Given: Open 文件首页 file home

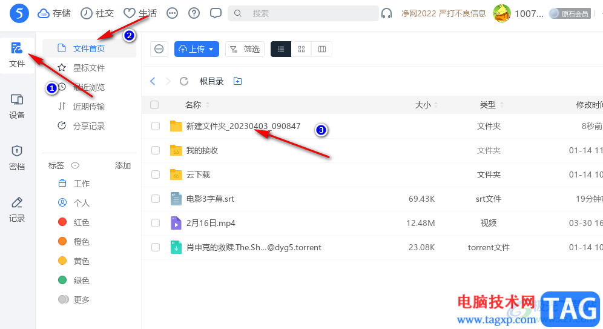Looking at the screenshot, I should click(89, 48).
